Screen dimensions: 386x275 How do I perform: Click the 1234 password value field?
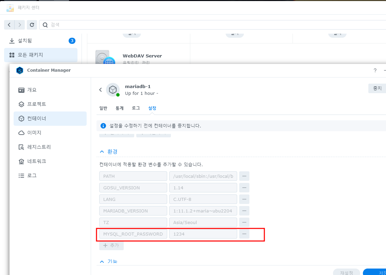pos(203,234)
